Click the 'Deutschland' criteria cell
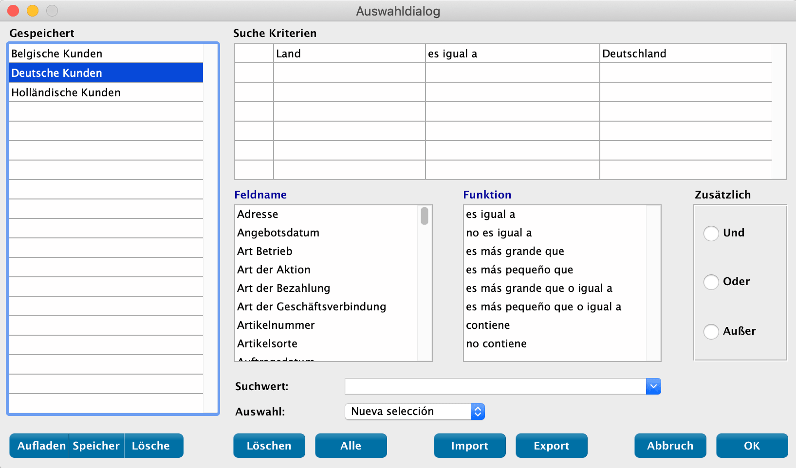 coord(686,54)
